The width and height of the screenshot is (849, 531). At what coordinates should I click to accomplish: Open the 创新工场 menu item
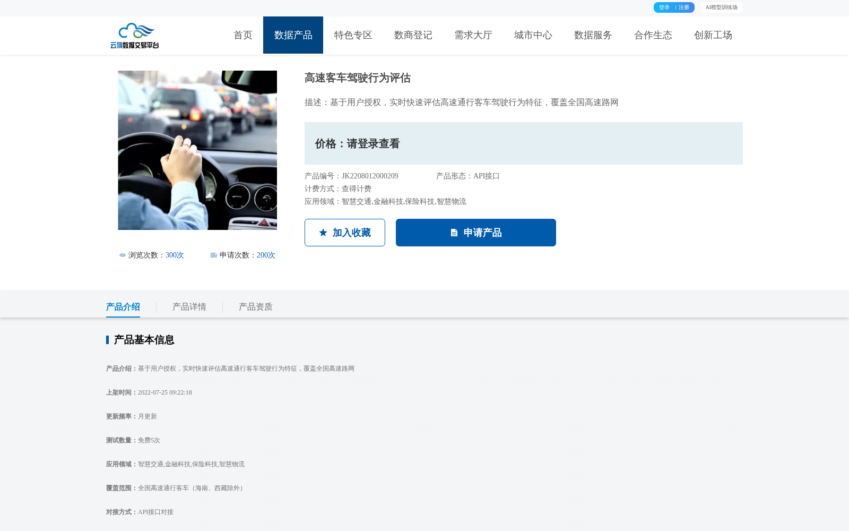713,35
